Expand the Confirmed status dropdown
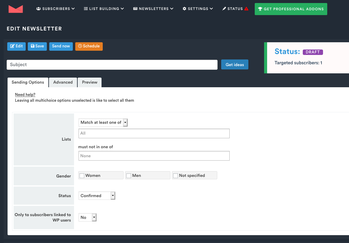Viewport: 349px width, 243px height. (97, 196)
